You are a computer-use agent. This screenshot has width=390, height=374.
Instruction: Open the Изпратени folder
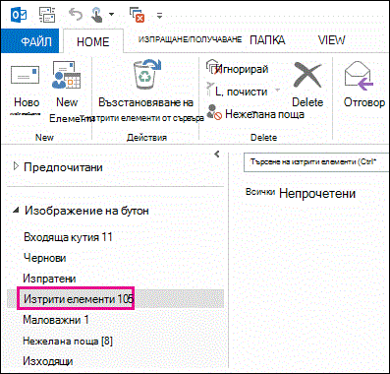(x=49, y=279)
